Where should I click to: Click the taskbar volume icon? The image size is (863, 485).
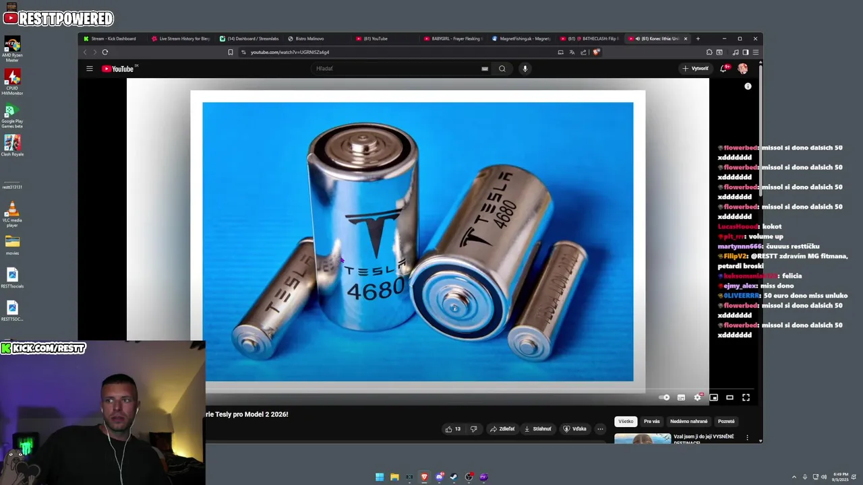pyautogui.click(x=824, y=477)
